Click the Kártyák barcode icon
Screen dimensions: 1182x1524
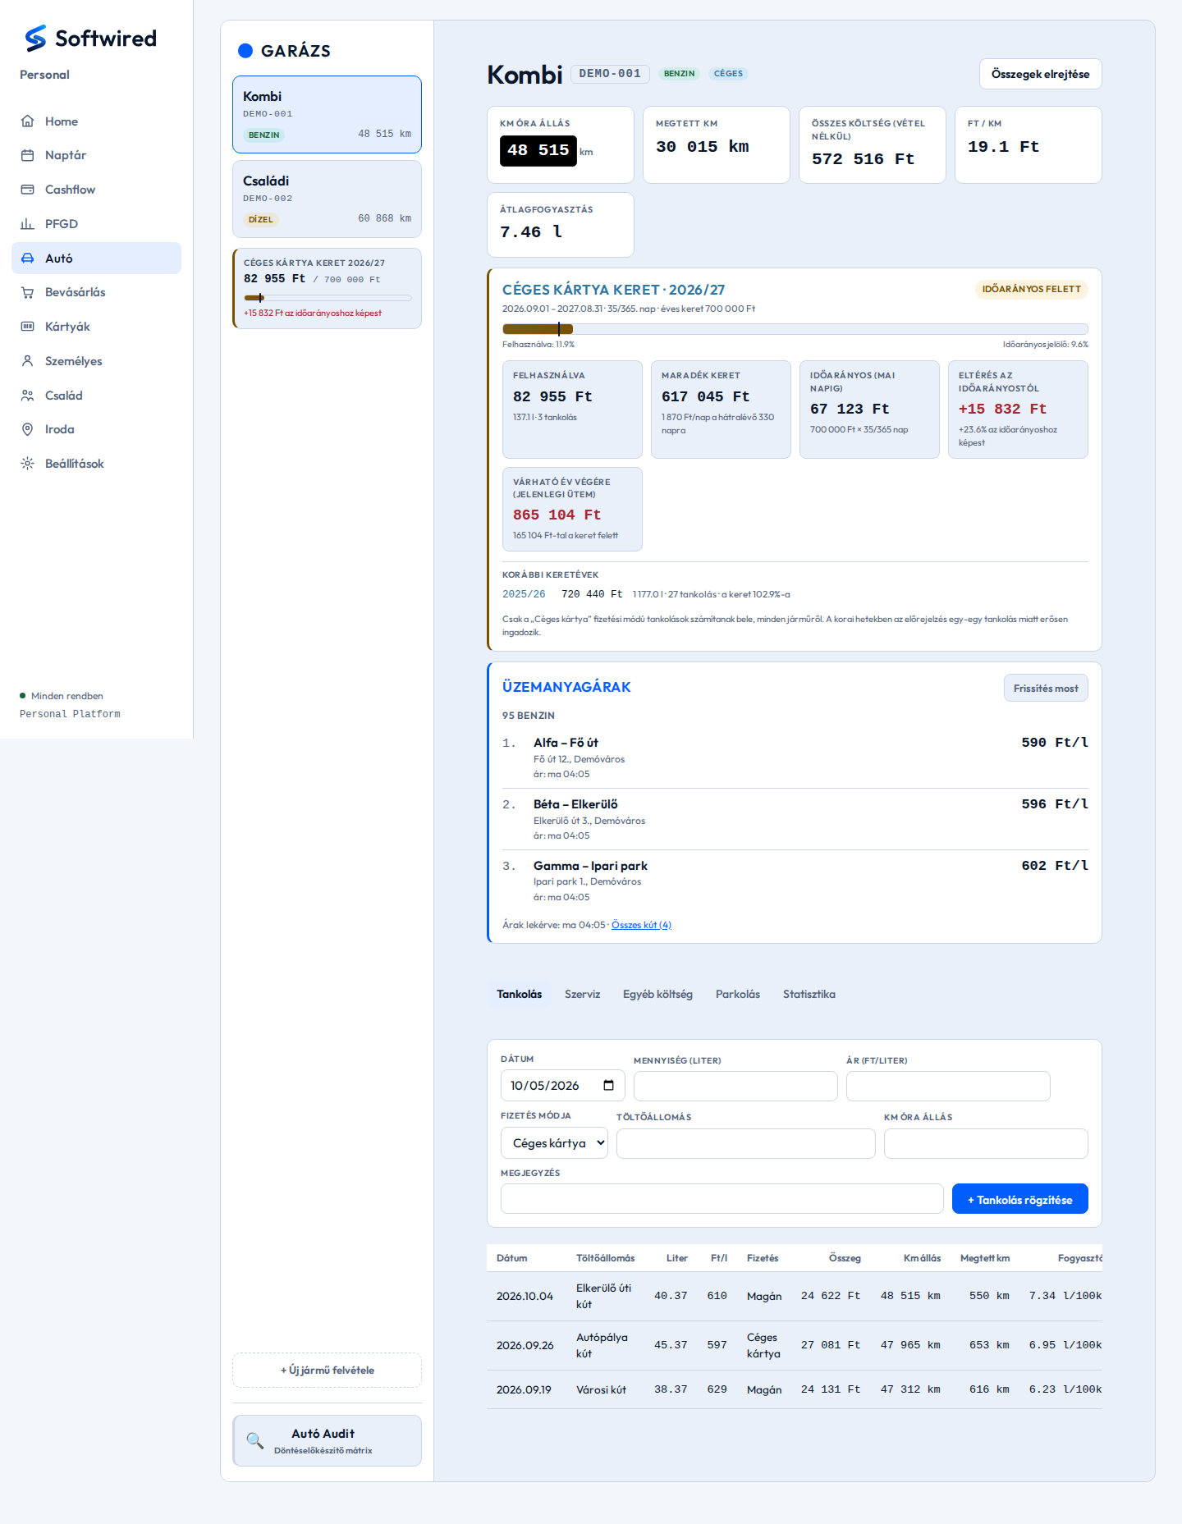(x=28, y=327)
